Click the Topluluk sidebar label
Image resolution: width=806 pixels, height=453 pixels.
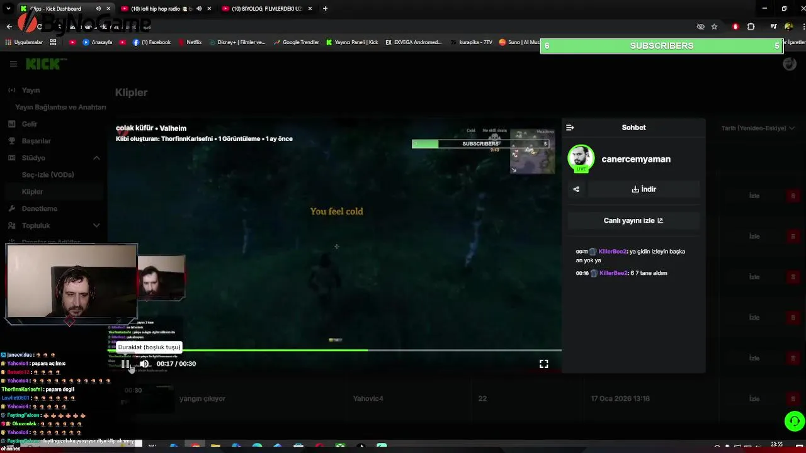[36, 225]
